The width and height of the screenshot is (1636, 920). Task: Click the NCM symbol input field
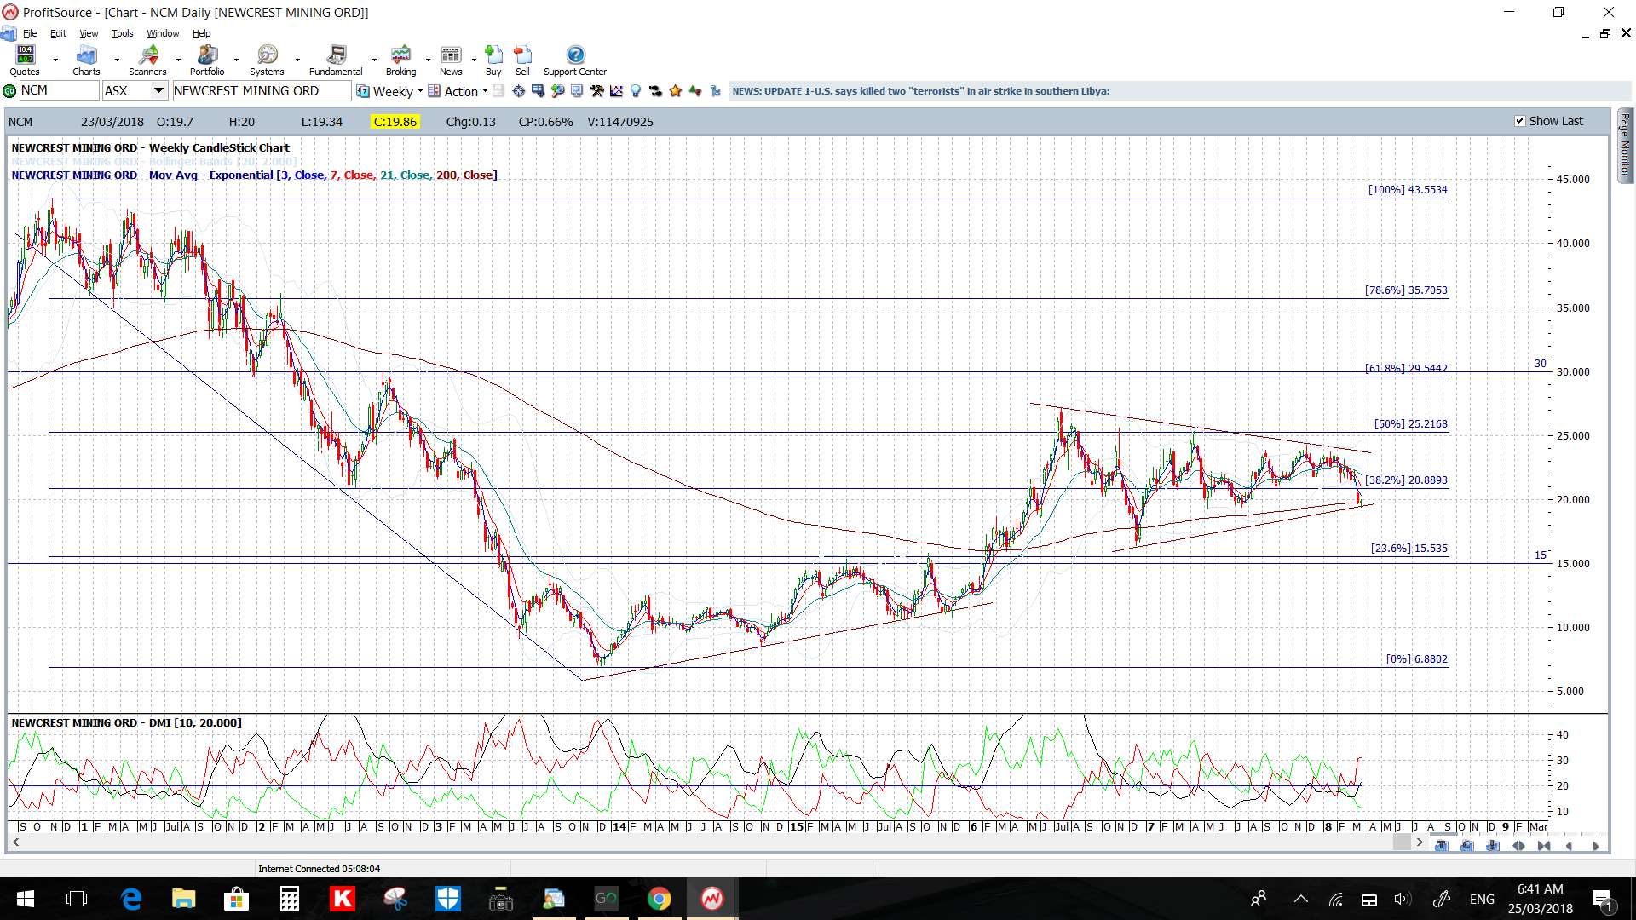click(59, 91)
